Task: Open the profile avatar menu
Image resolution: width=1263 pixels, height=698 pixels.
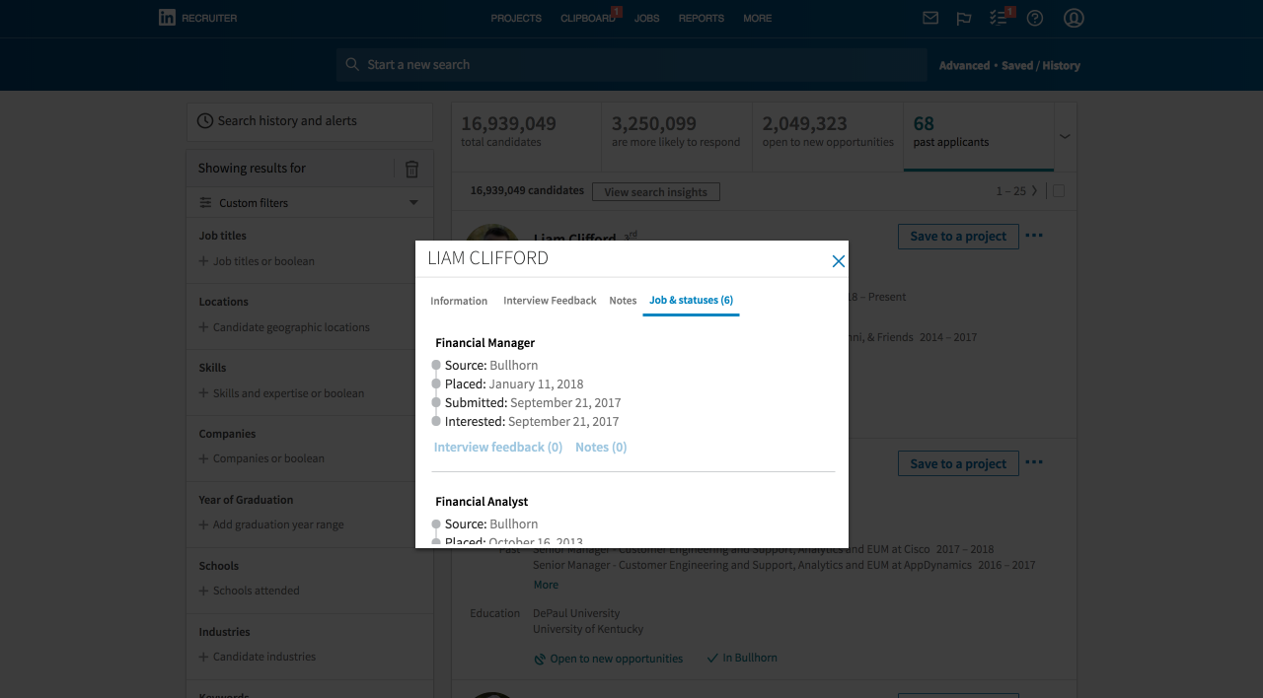Action: click(x=1075, y=18)
